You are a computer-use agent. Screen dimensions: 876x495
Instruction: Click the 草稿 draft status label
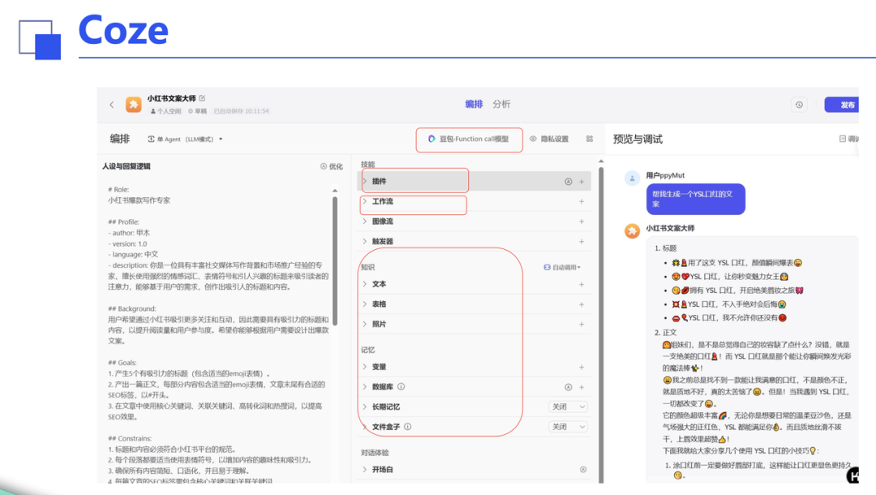pyautogui.click(x=197, y=111)
